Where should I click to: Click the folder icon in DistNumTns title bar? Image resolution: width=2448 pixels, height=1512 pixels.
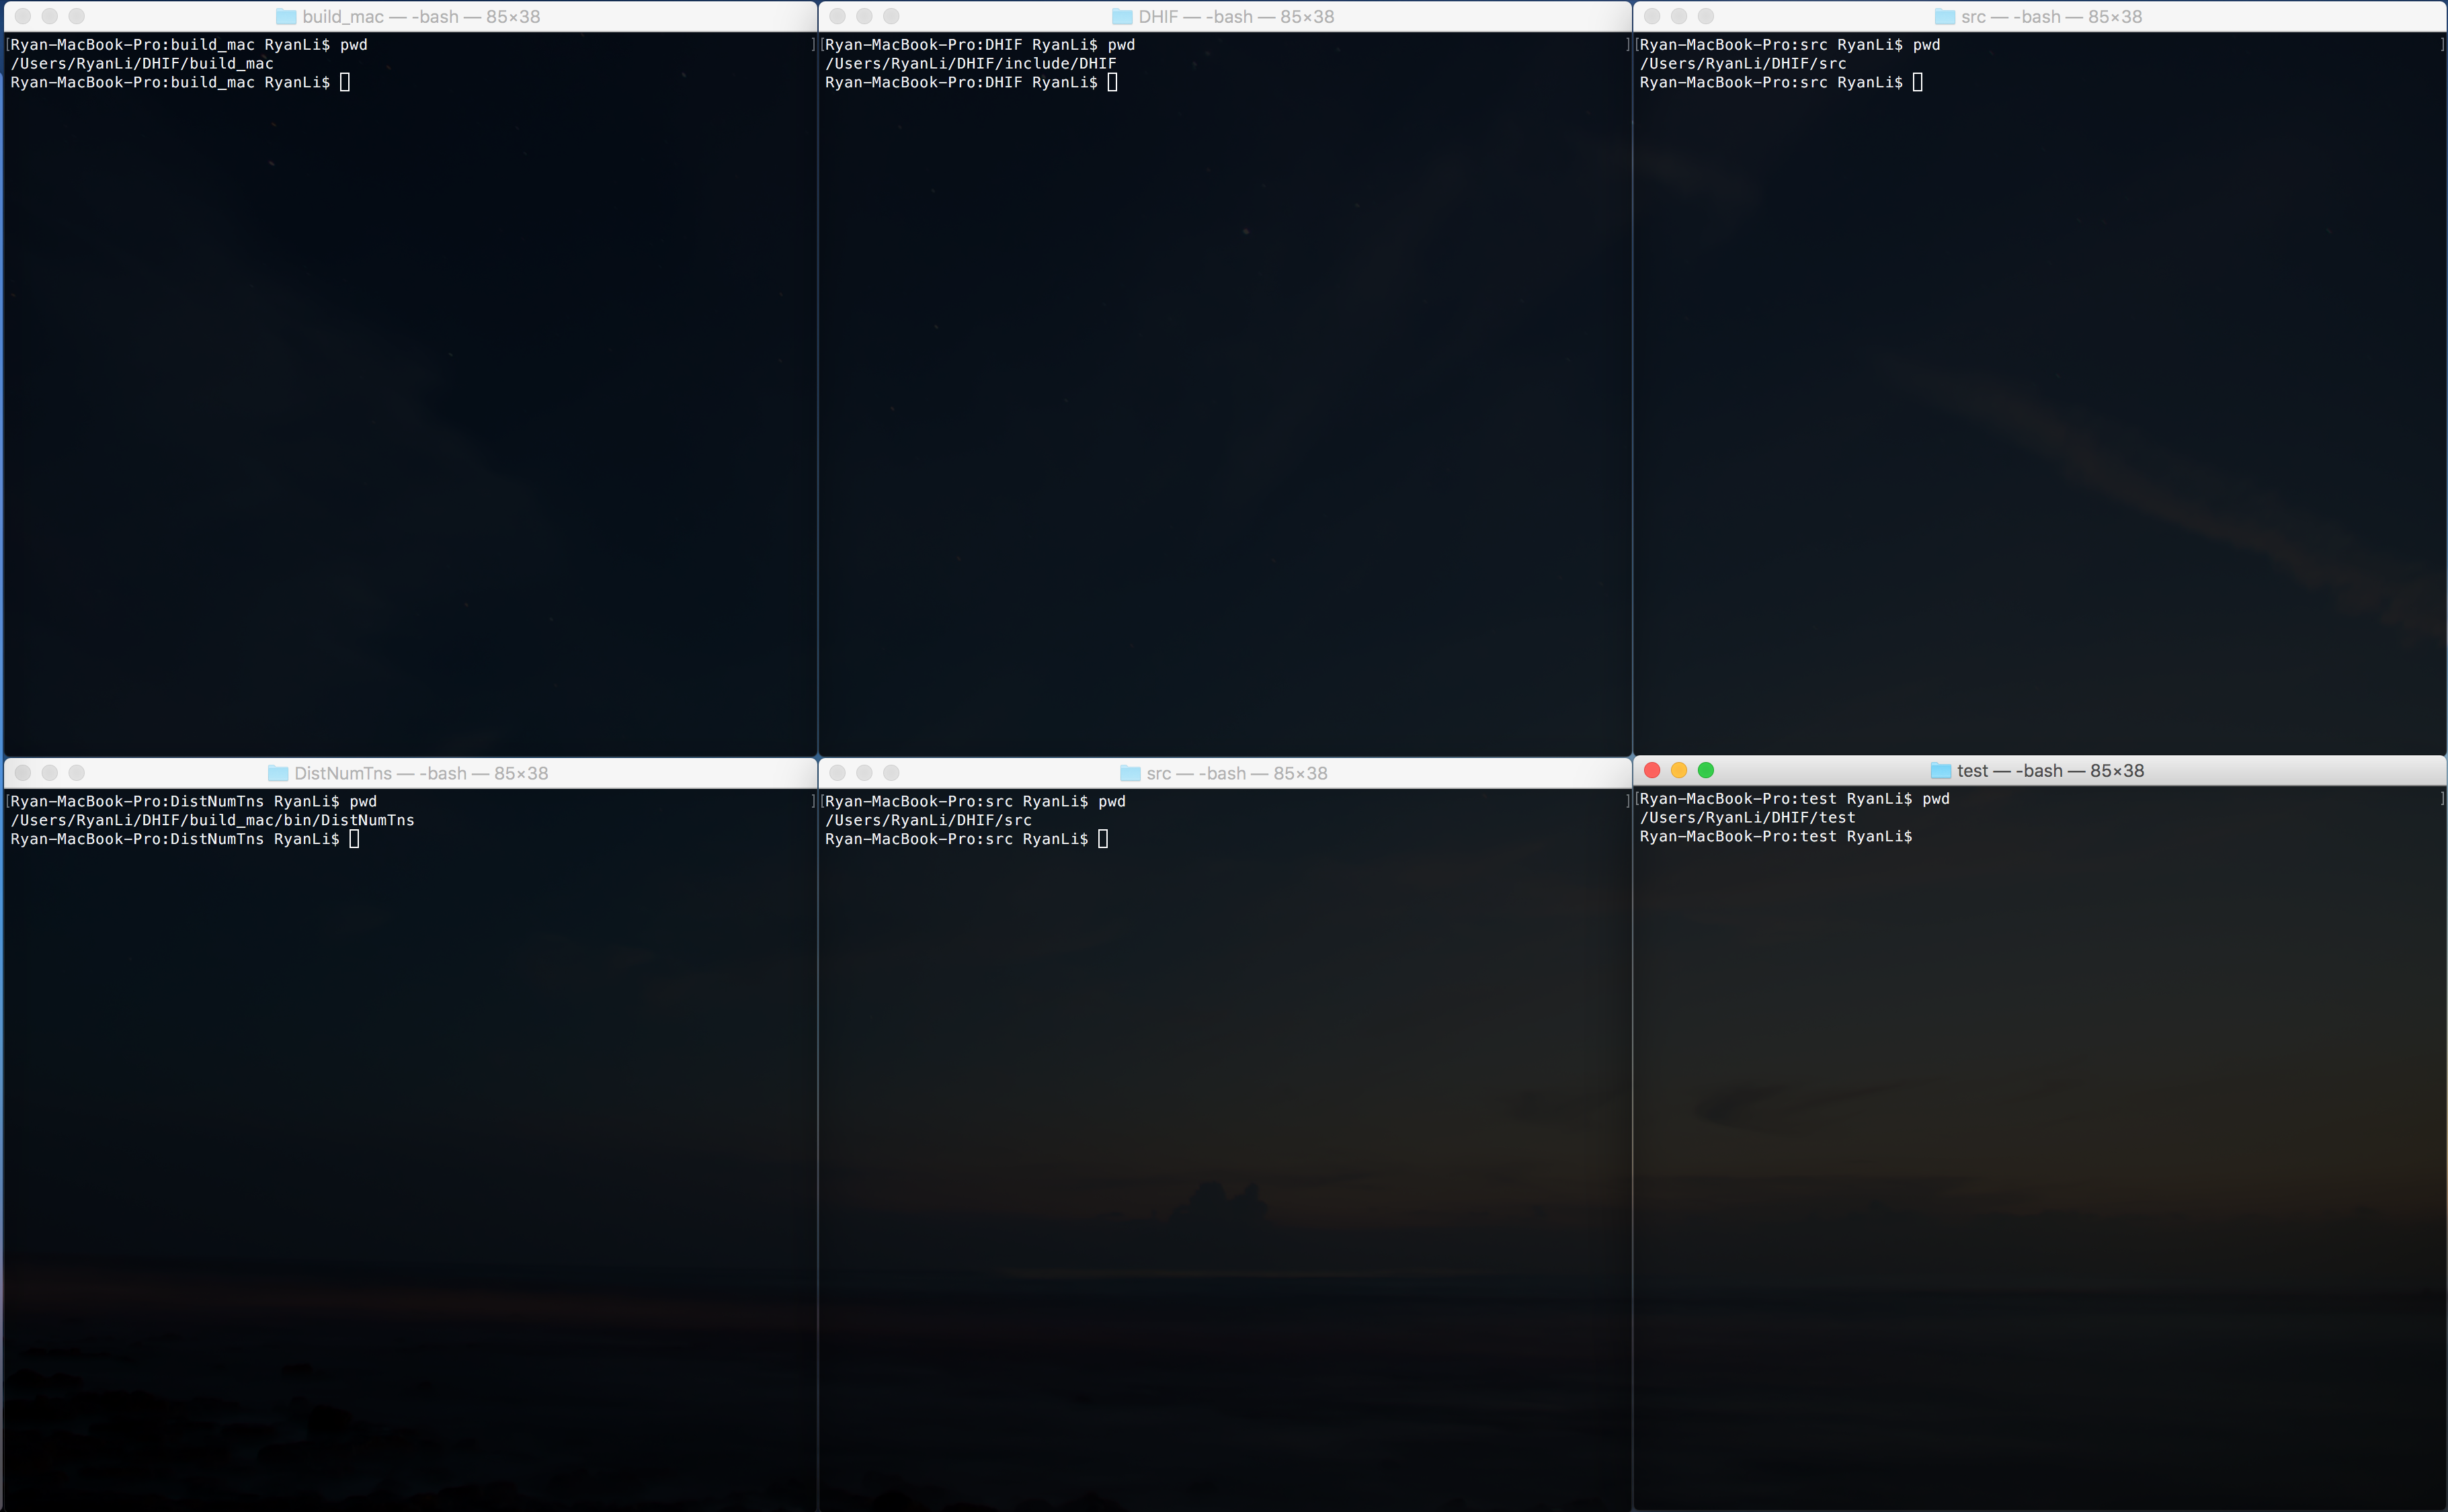(278, 773)
